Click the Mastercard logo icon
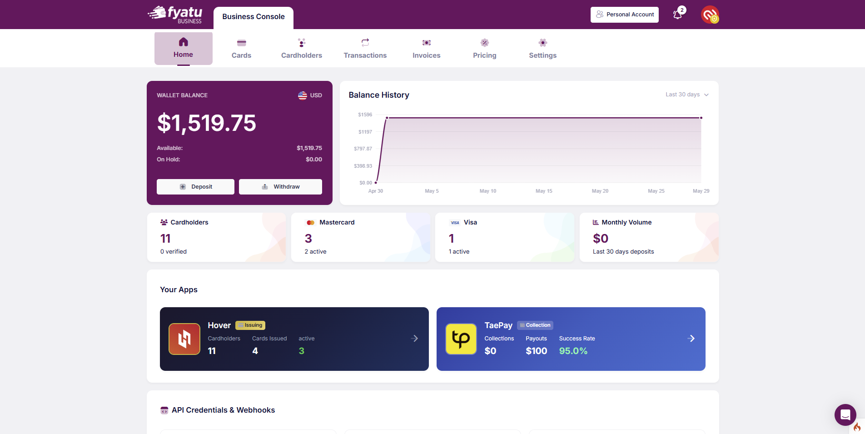Image resolution: width=865 pixels, height=434 pixels. [x=311, y=223]
